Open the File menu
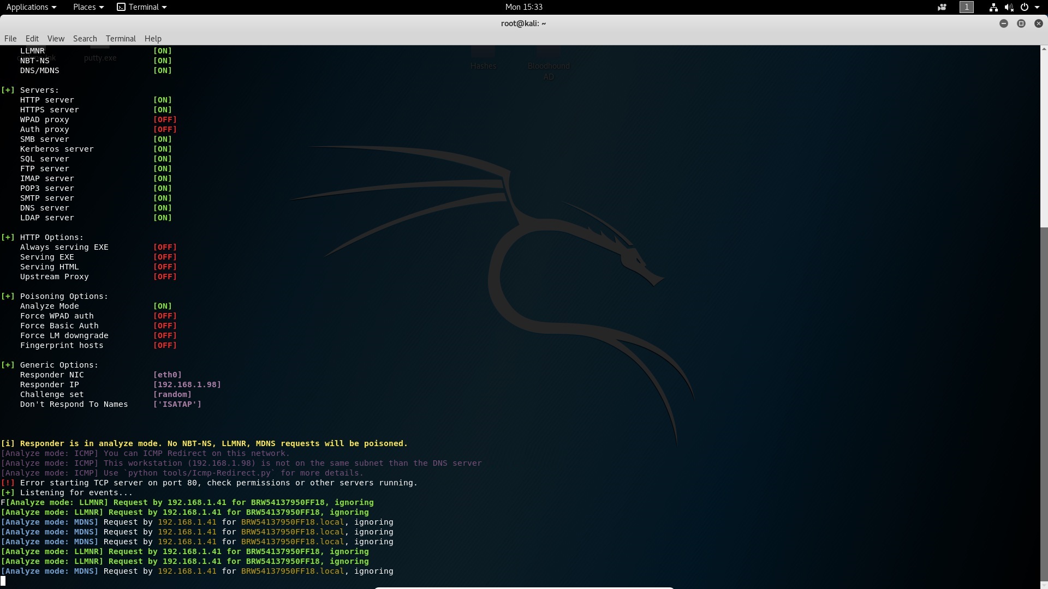The width and height of the screenshot is (1048, 589). 10,39
